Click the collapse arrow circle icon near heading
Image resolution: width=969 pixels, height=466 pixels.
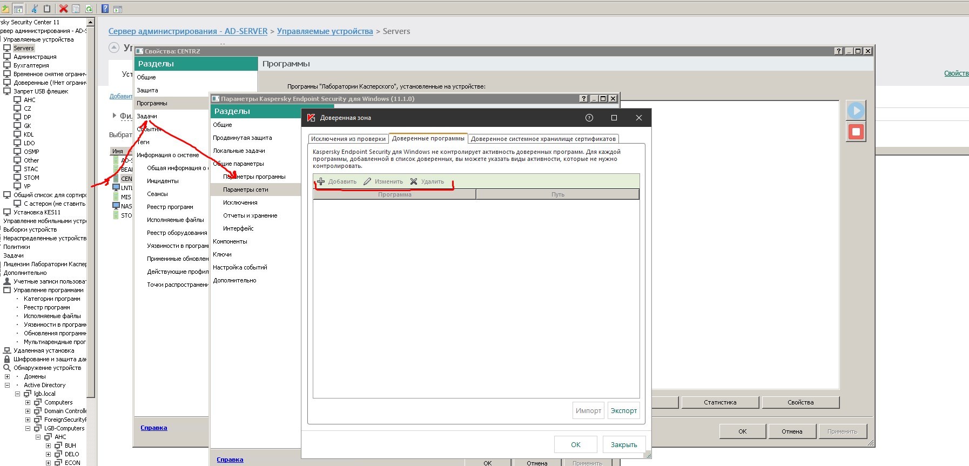pyautogui.click(x=114, y=48)
